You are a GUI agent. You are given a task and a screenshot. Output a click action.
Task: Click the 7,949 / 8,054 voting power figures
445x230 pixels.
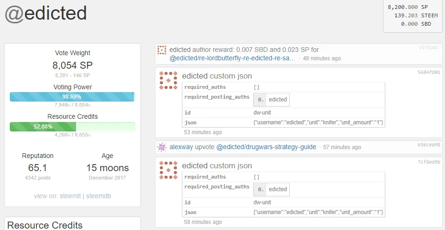(72, 105)
